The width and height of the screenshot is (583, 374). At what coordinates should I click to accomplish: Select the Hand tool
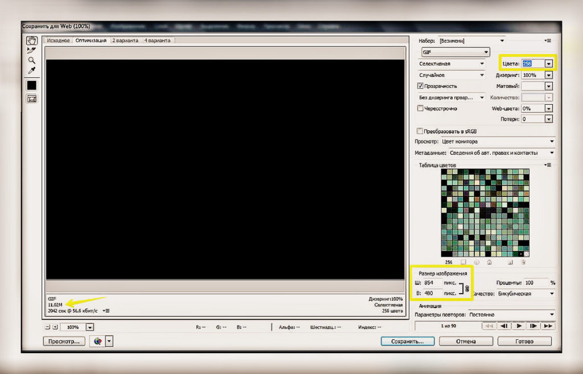32,40
